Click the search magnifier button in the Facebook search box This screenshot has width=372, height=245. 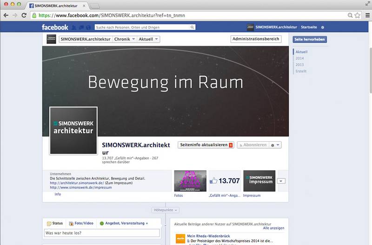coord(192,27)
